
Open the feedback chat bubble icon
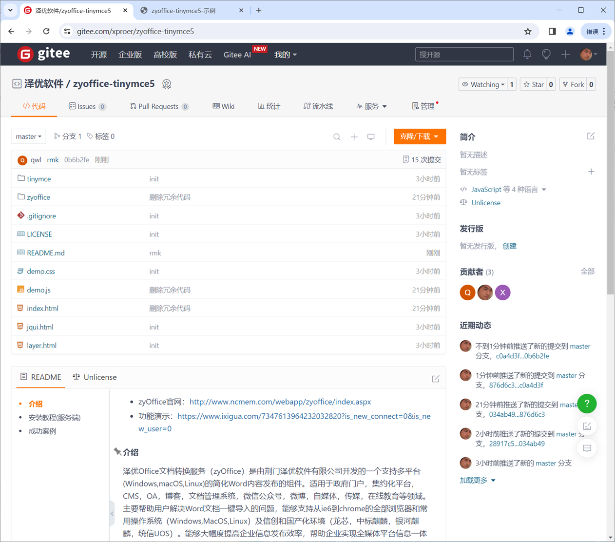(x=587, y=448)
